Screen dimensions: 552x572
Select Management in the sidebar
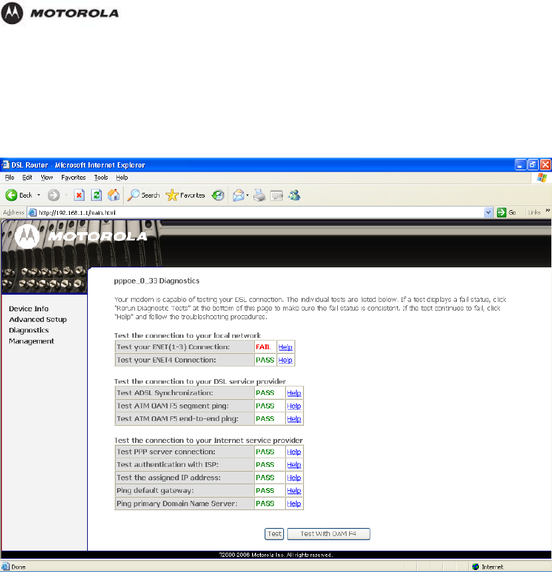[31, 341]
